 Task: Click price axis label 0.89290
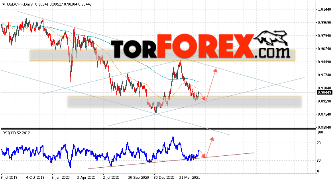[x=324, y=101]
